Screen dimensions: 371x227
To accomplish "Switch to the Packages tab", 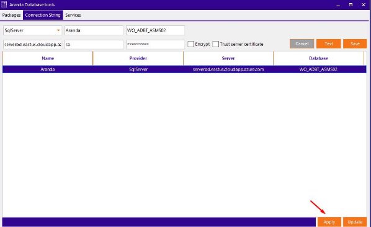I will [x=11, y=15].
